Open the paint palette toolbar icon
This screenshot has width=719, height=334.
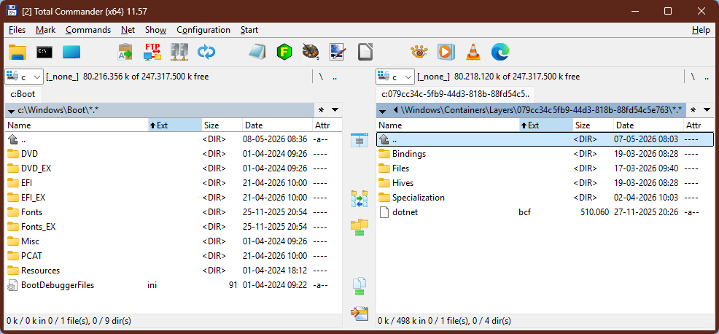click(311, 53)
